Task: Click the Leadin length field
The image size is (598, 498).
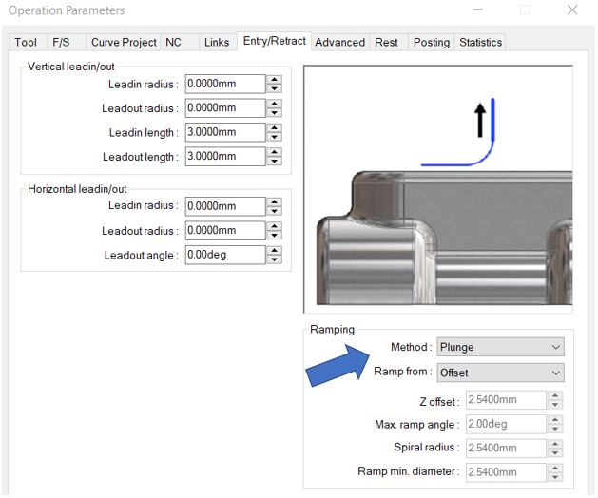Action: [x=225, y=132]
